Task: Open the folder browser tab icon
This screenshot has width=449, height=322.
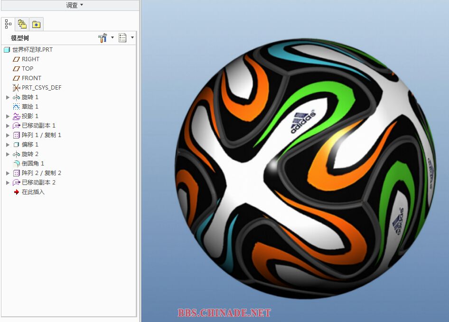Action: pyautogui.click(x=22, y=24)
